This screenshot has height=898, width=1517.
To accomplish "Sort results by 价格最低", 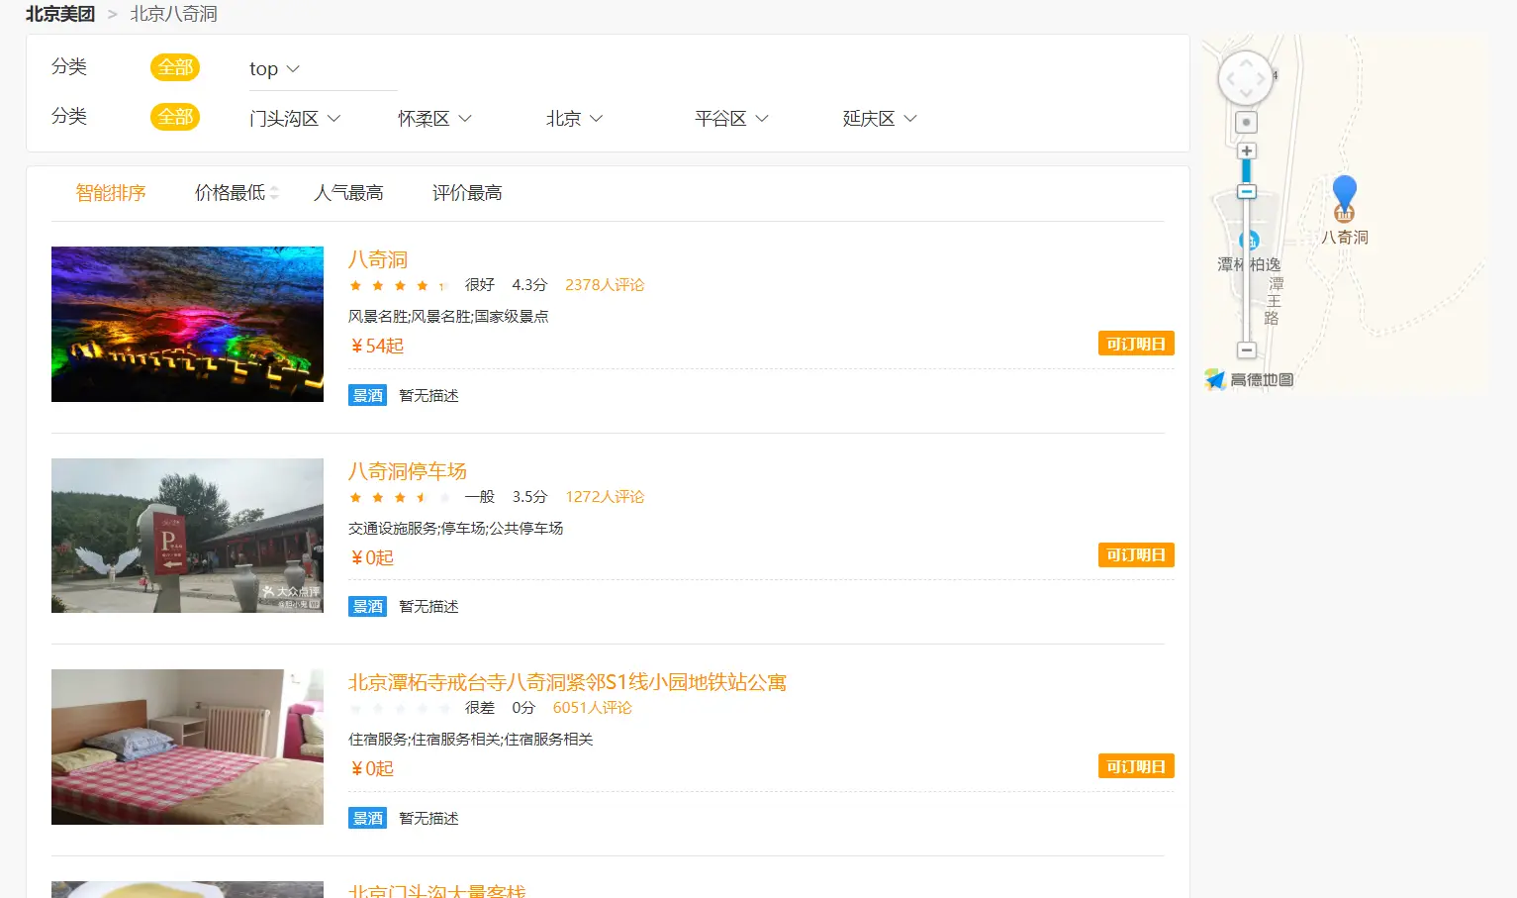I will coord(230,193).
